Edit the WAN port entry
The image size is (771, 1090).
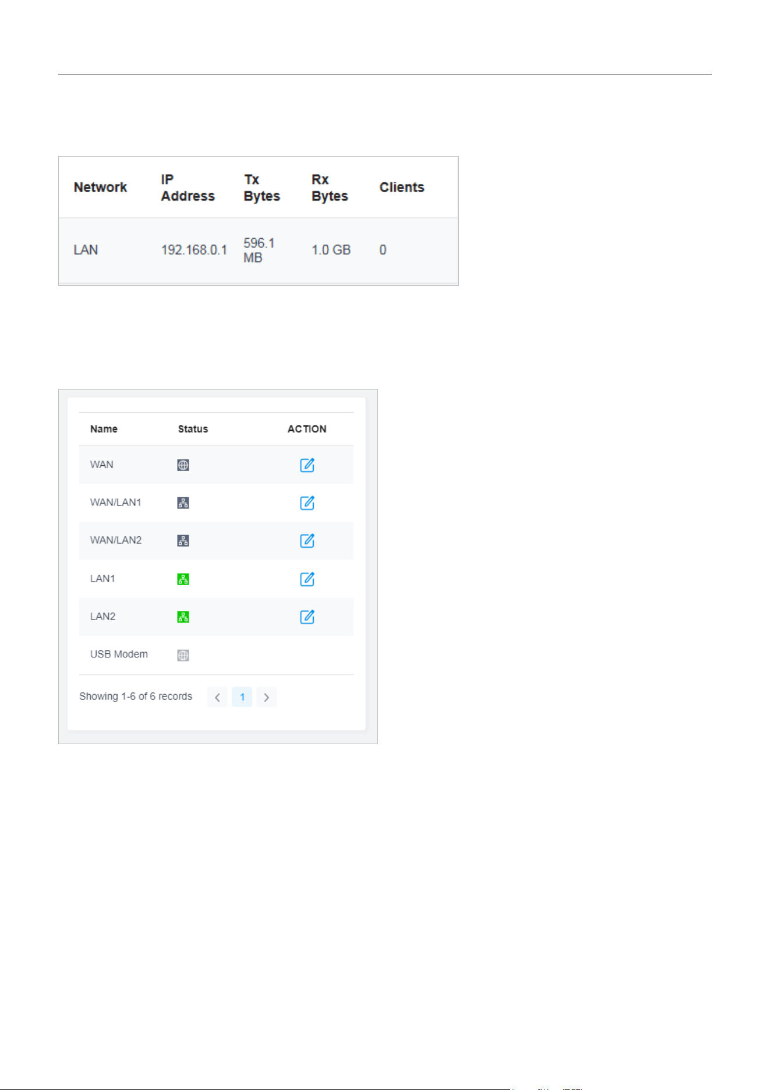click(x=307, y=465)
